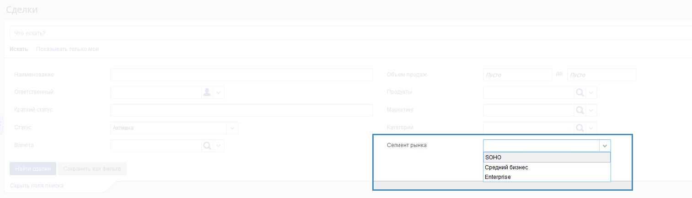Open the Статус dropdown arrow

pos(232,128)
